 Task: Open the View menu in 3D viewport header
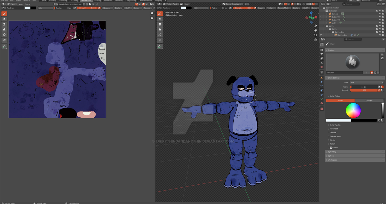coord(187,4)
